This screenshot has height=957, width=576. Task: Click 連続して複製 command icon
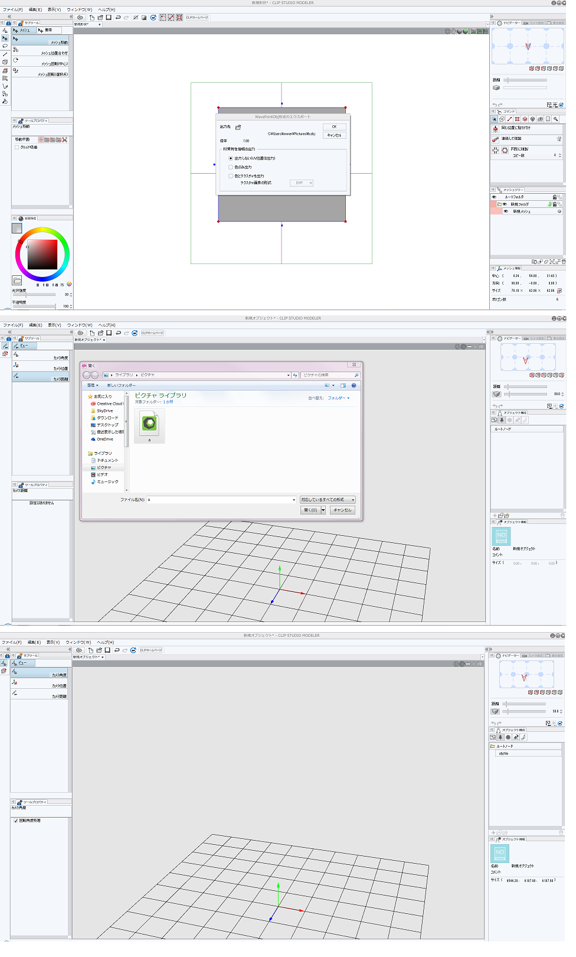[x=495, y=139]
